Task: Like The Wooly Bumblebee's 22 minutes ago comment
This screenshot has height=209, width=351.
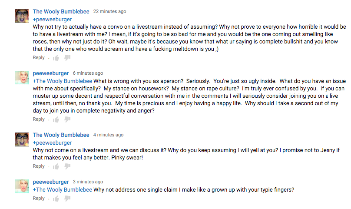Action: pos(56,58)
